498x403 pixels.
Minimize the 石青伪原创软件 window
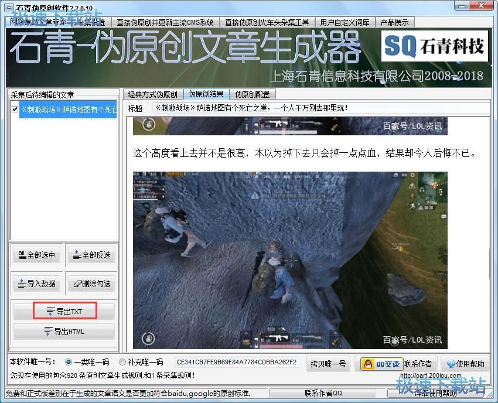point(463,5)
